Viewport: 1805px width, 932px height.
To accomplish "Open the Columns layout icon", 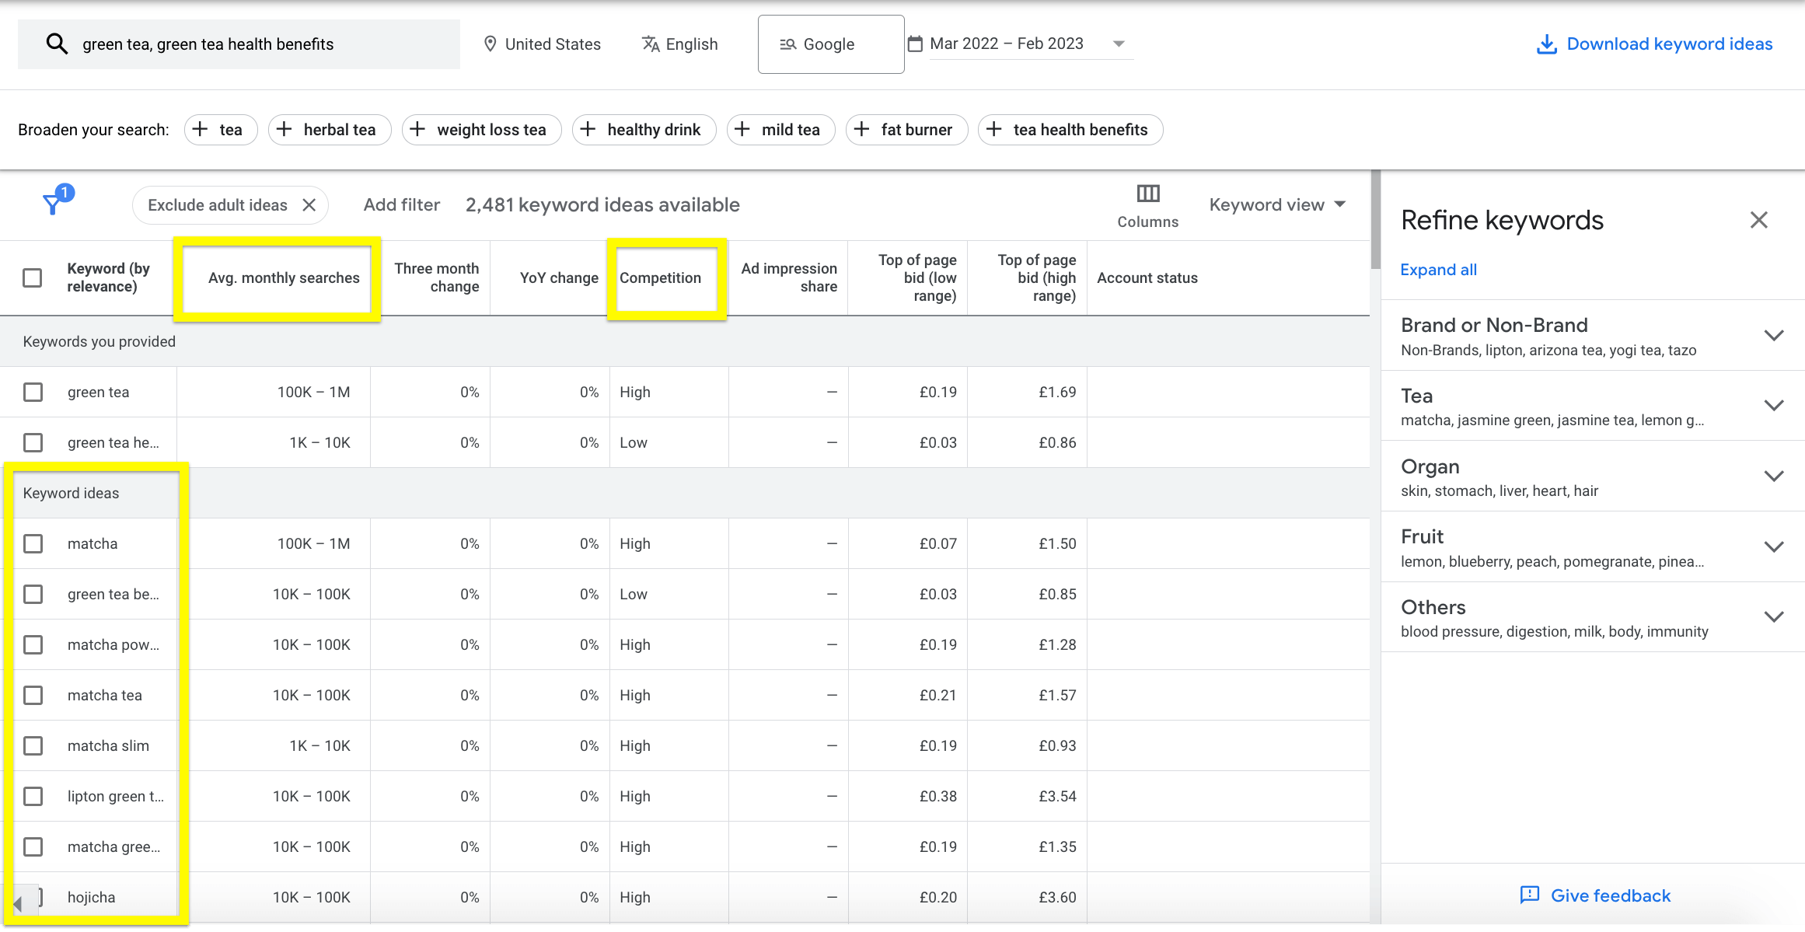I will click(1147, 194).
